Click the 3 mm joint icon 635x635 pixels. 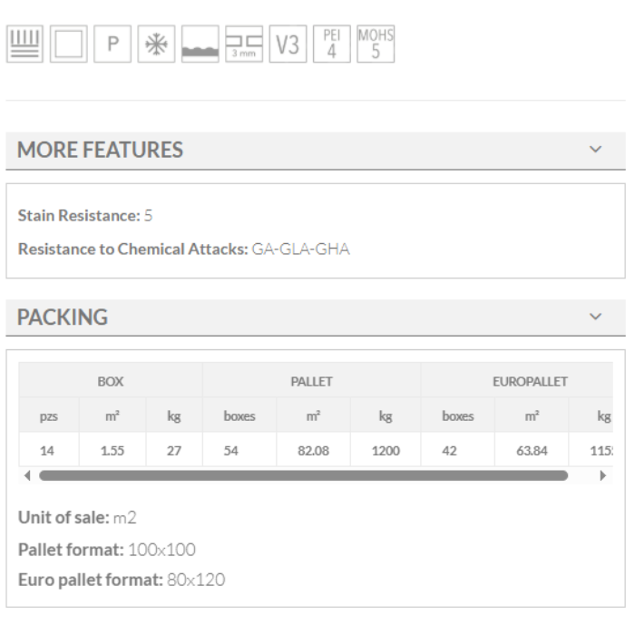coord(243,44)
